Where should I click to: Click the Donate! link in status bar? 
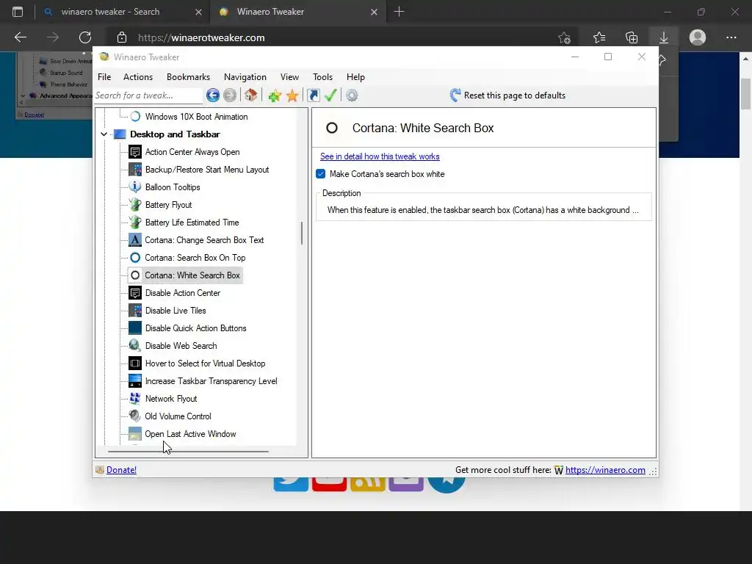(121, 470)
